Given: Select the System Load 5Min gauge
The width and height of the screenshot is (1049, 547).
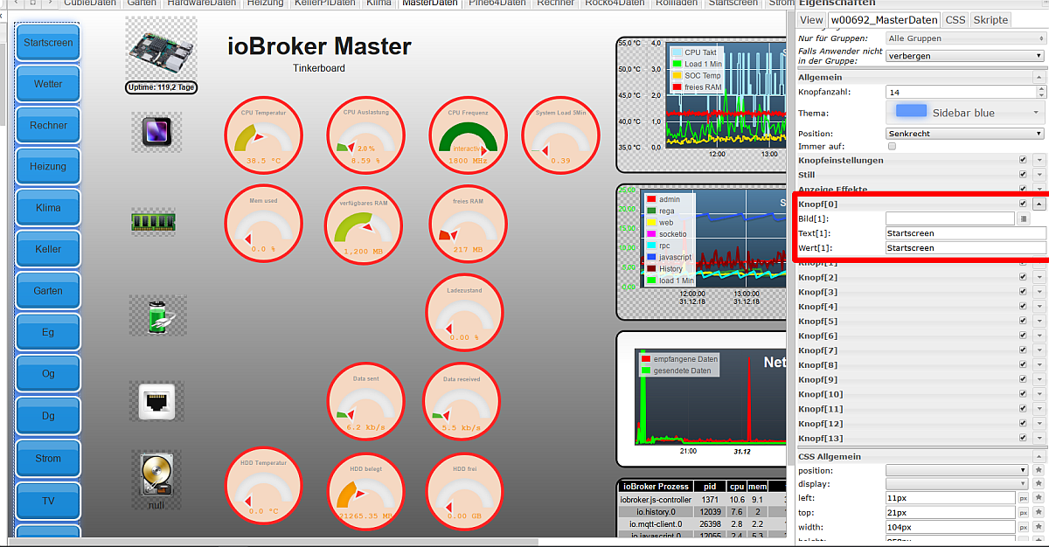Looking at the screenshot, I should coord(560,136).
